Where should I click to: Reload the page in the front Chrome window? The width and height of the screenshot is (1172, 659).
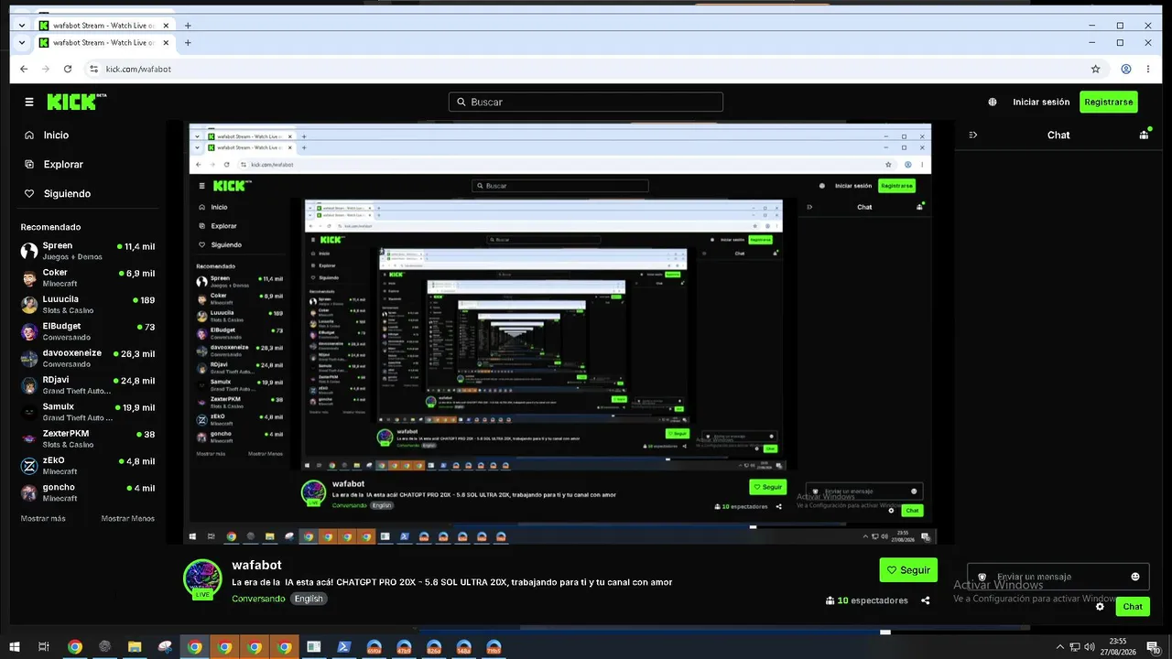point(68,69)
